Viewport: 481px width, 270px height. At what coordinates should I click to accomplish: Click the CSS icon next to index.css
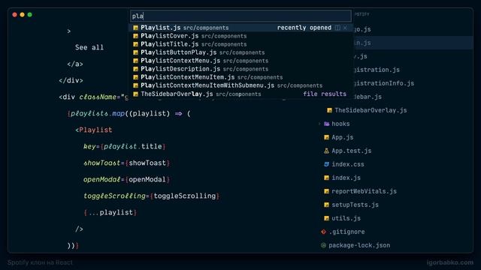pyautogui.click(x=326, y=164)
